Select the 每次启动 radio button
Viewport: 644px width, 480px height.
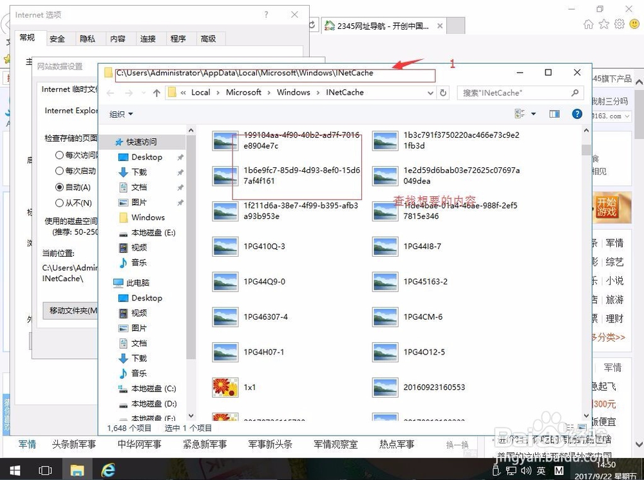tap(59, 169)
